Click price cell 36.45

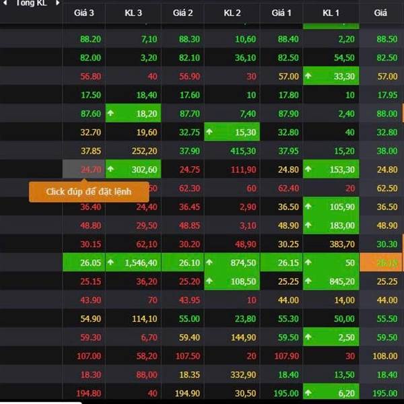[x=182, y=207]
